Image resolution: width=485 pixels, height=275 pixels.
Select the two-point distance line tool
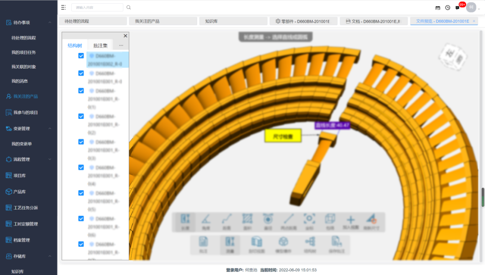point(289,222)
